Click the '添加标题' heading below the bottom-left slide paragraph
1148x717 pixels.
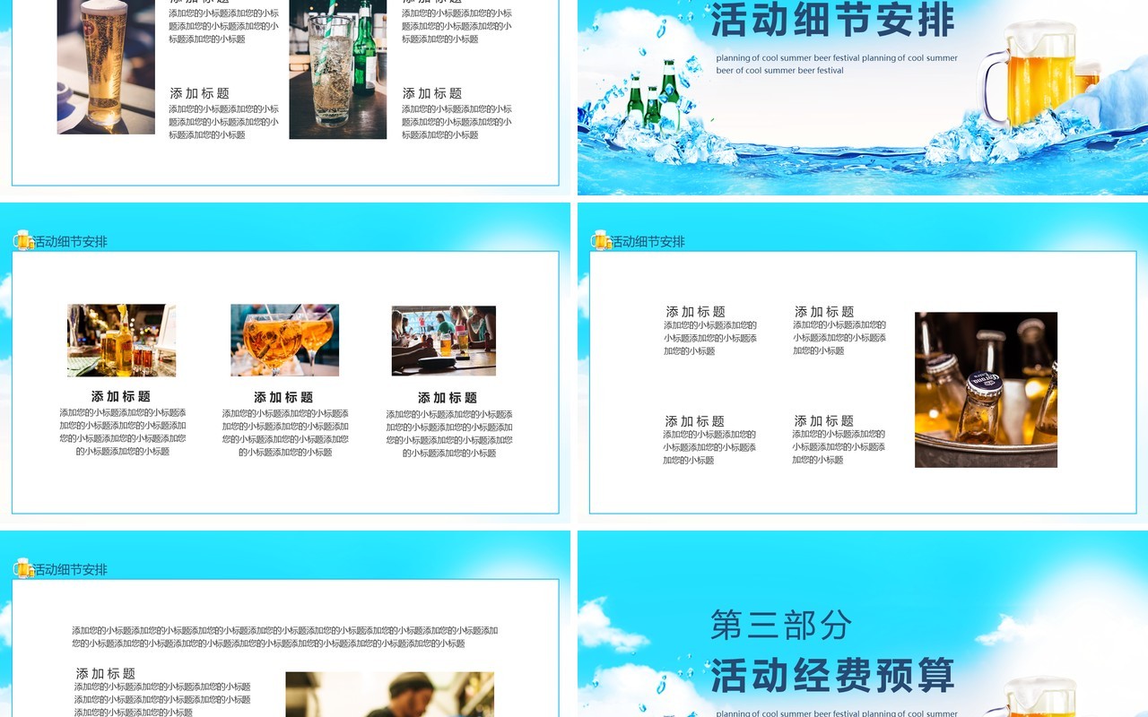(x=106, y=674)
